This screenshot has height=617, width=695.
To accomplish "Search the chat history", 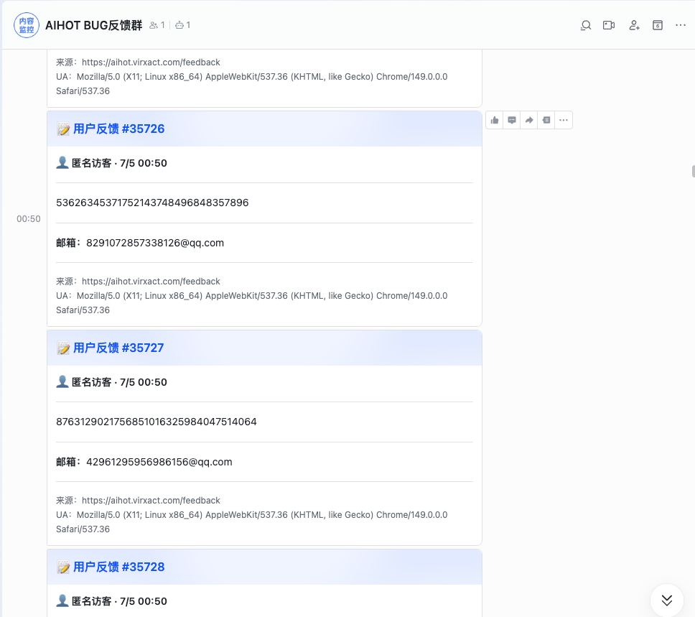I will tap(586, 25).
